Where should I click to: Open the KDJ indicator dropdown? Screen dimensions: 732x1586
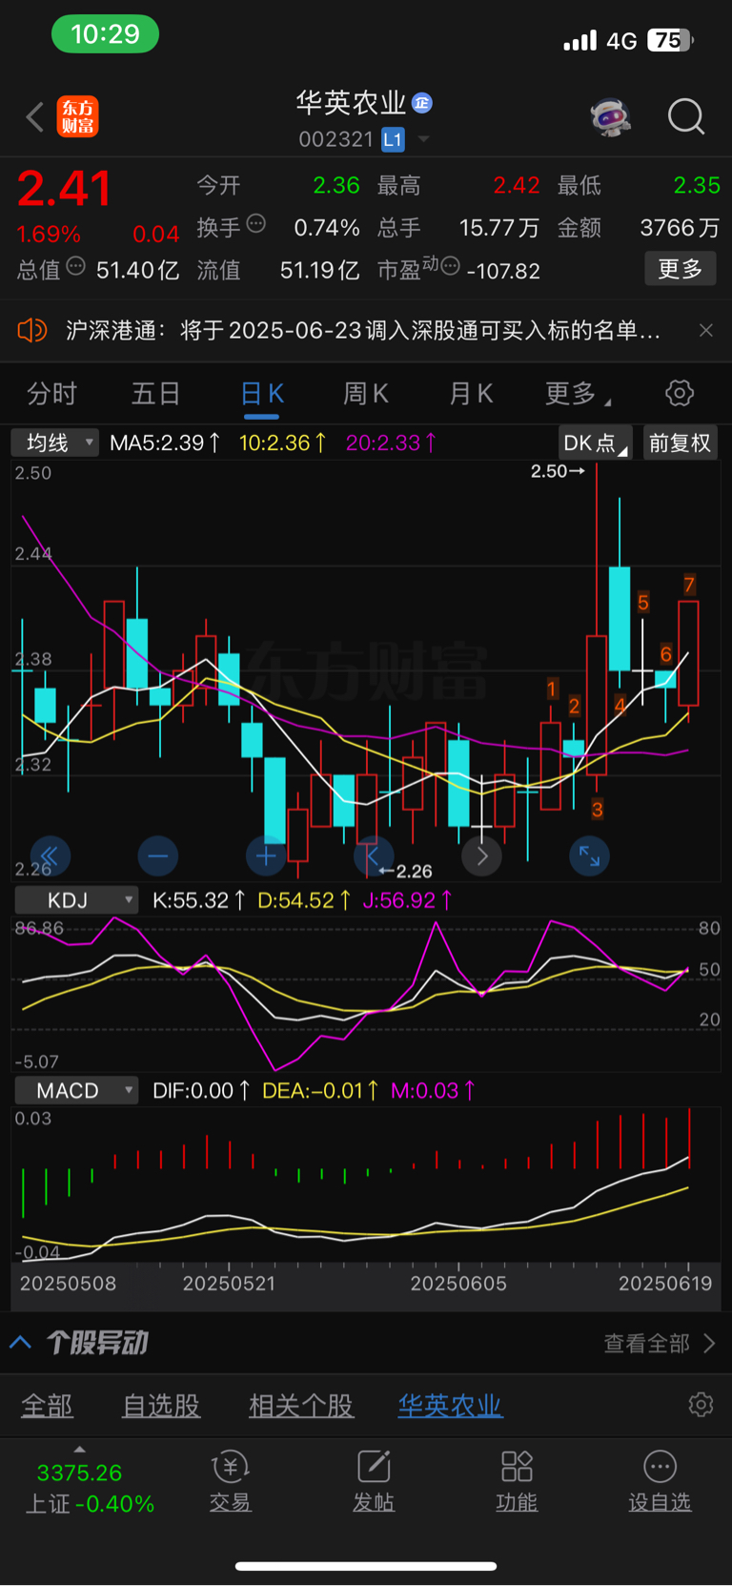76,900
